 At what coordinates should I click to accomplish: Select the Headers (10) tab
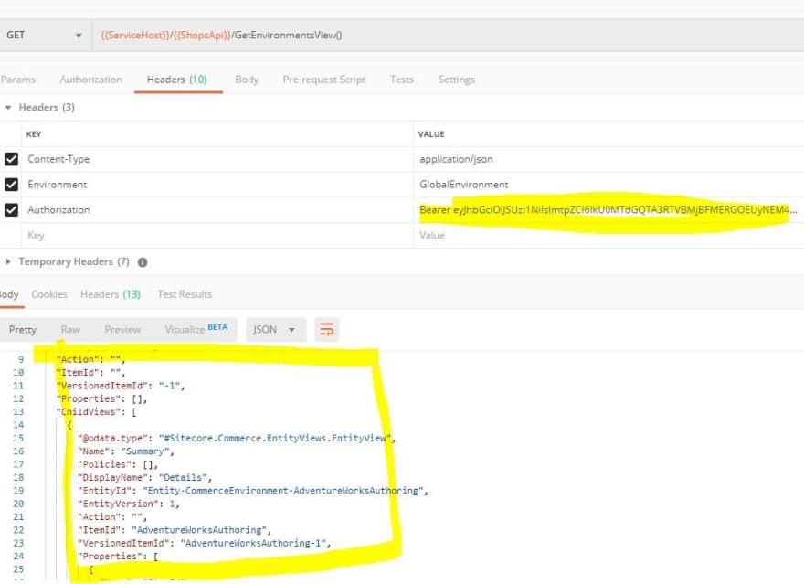[x=177, y=80]
